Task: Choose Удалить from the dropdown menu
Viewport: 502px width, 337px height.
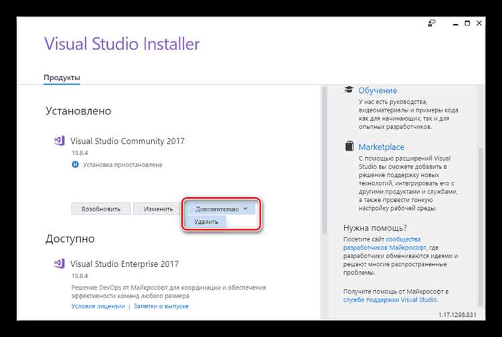Action: tap(206, 221)
